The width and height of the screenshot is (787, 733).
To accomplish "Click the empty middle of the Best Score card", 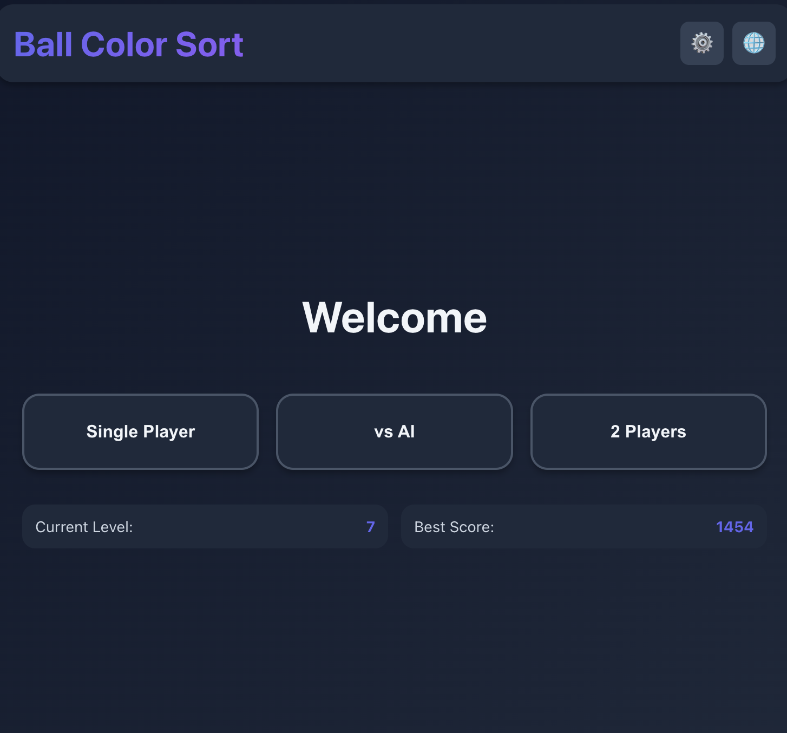I will click(x=604, y=527).
